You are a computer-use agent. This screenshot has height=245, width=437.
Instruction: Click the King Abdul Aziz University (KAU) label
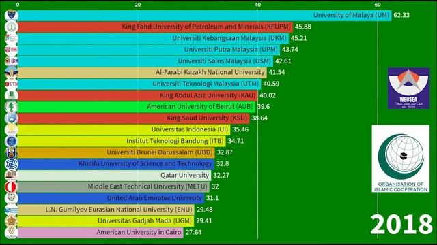pyautogui.click(x=208, y=95)
